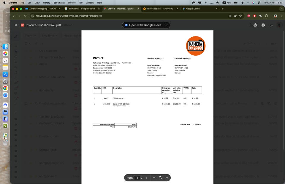
Task: Open Spotlight search in menu bar
Action: [x=248, y=3]
